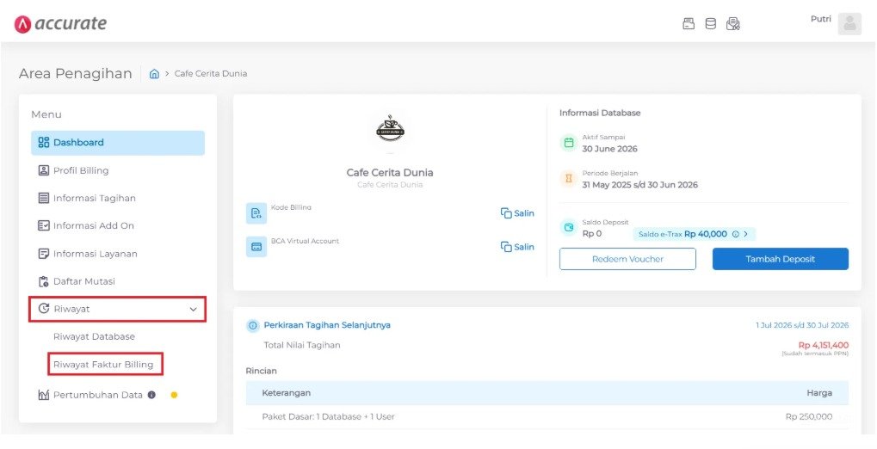Click the Keterangan column header

coord(287,393)
